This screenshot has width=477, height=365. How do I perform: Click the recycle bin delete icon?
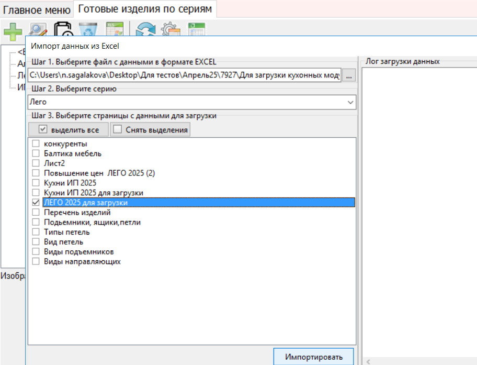pos(88,30)
